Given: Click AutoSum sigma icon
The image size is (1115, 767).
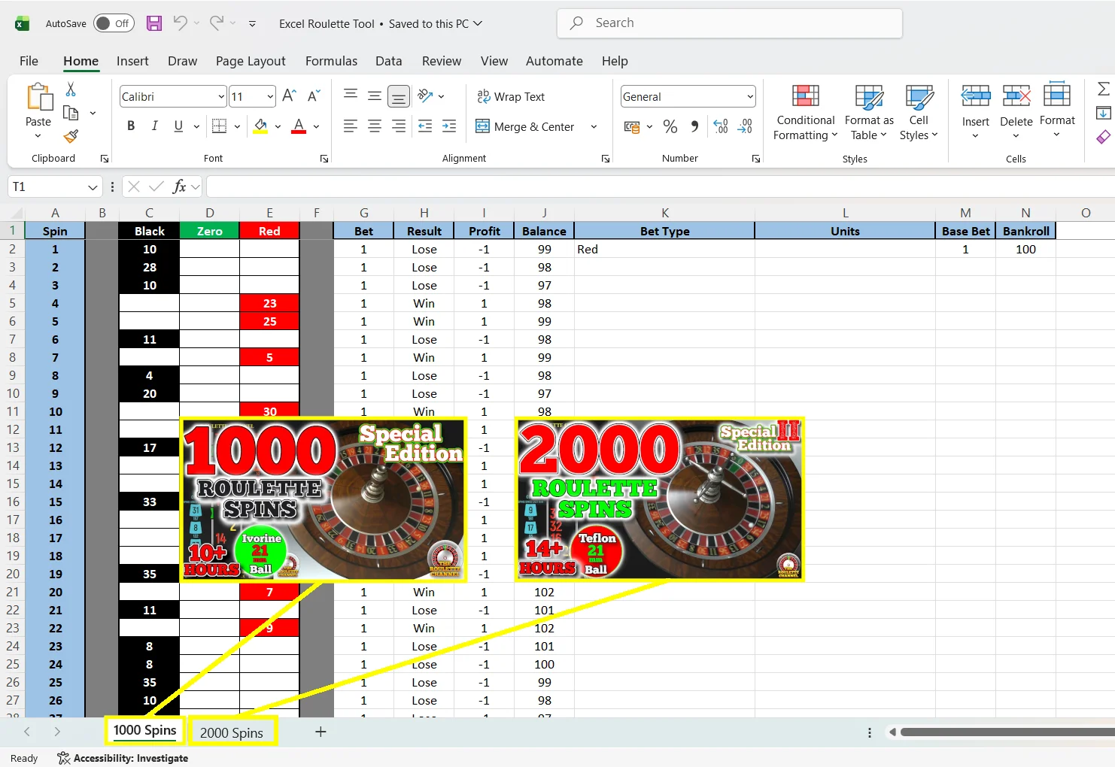Looking at the screenshot, I should pos(1104,89).
